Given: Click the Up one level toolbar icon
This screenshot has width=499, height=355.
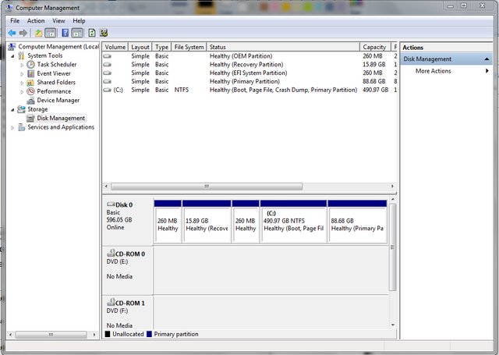Looking at the screenshot, I should click(x=38, y=33).
